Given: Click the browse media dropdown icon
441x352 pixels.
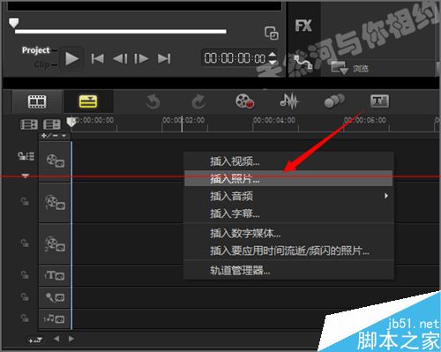Looking at the screenshot, I should (x=340, y=68).
